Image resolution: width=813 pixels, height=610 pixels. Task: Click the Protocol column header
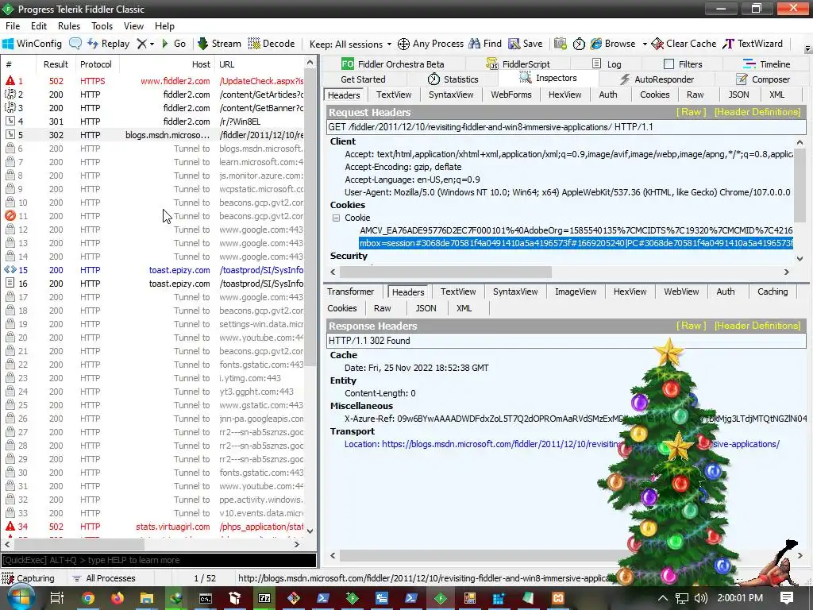tap(96, 64)
